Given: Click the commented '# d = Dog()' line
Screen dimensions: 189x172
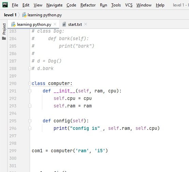Looking at the screenshot, I should [x=46, y=61].
